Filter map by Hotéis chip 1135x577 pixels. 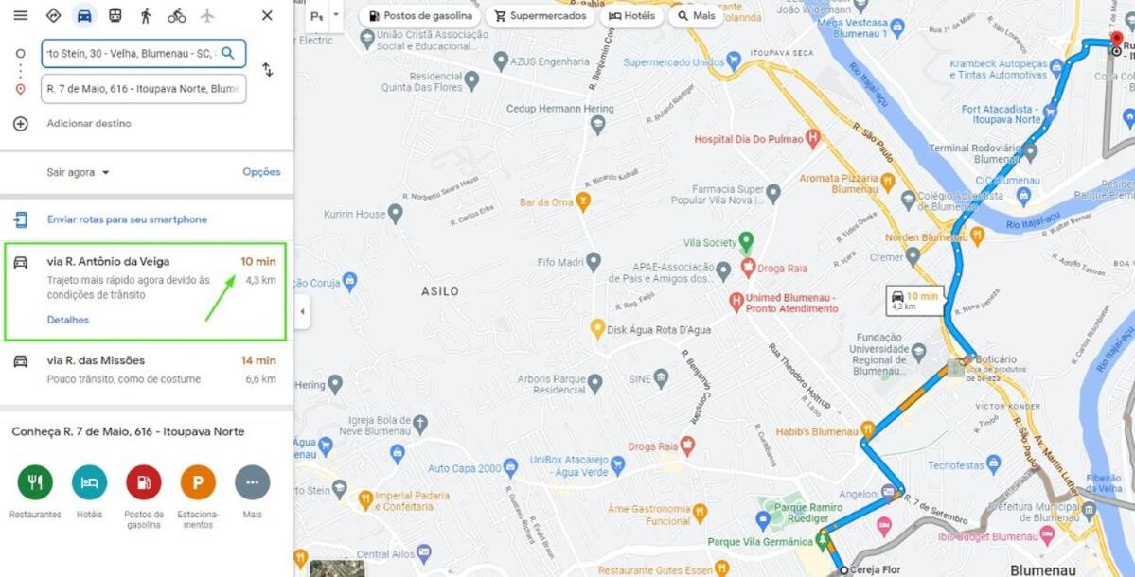pos(631,16)
